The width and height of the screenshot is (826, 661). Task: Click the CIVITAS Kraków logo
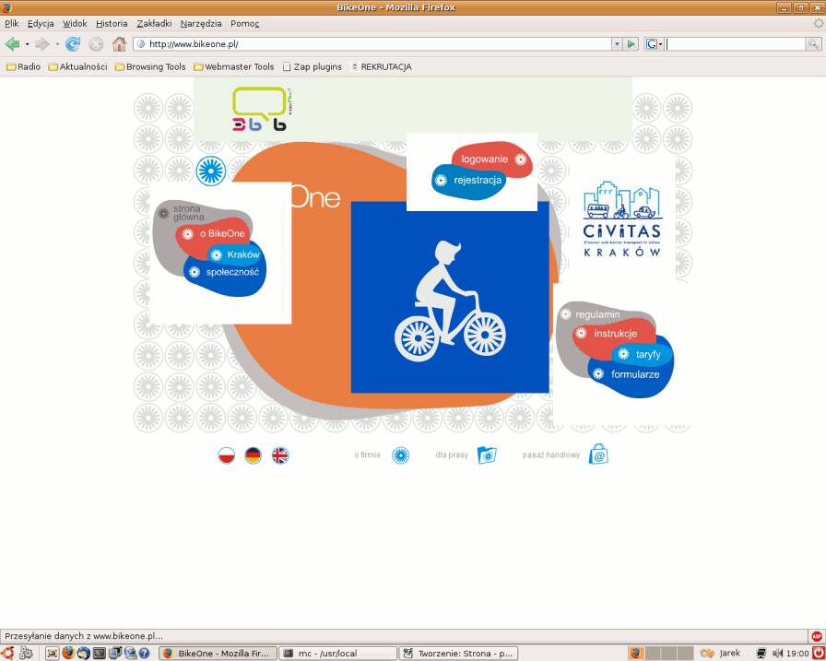[x=622, y=219]
